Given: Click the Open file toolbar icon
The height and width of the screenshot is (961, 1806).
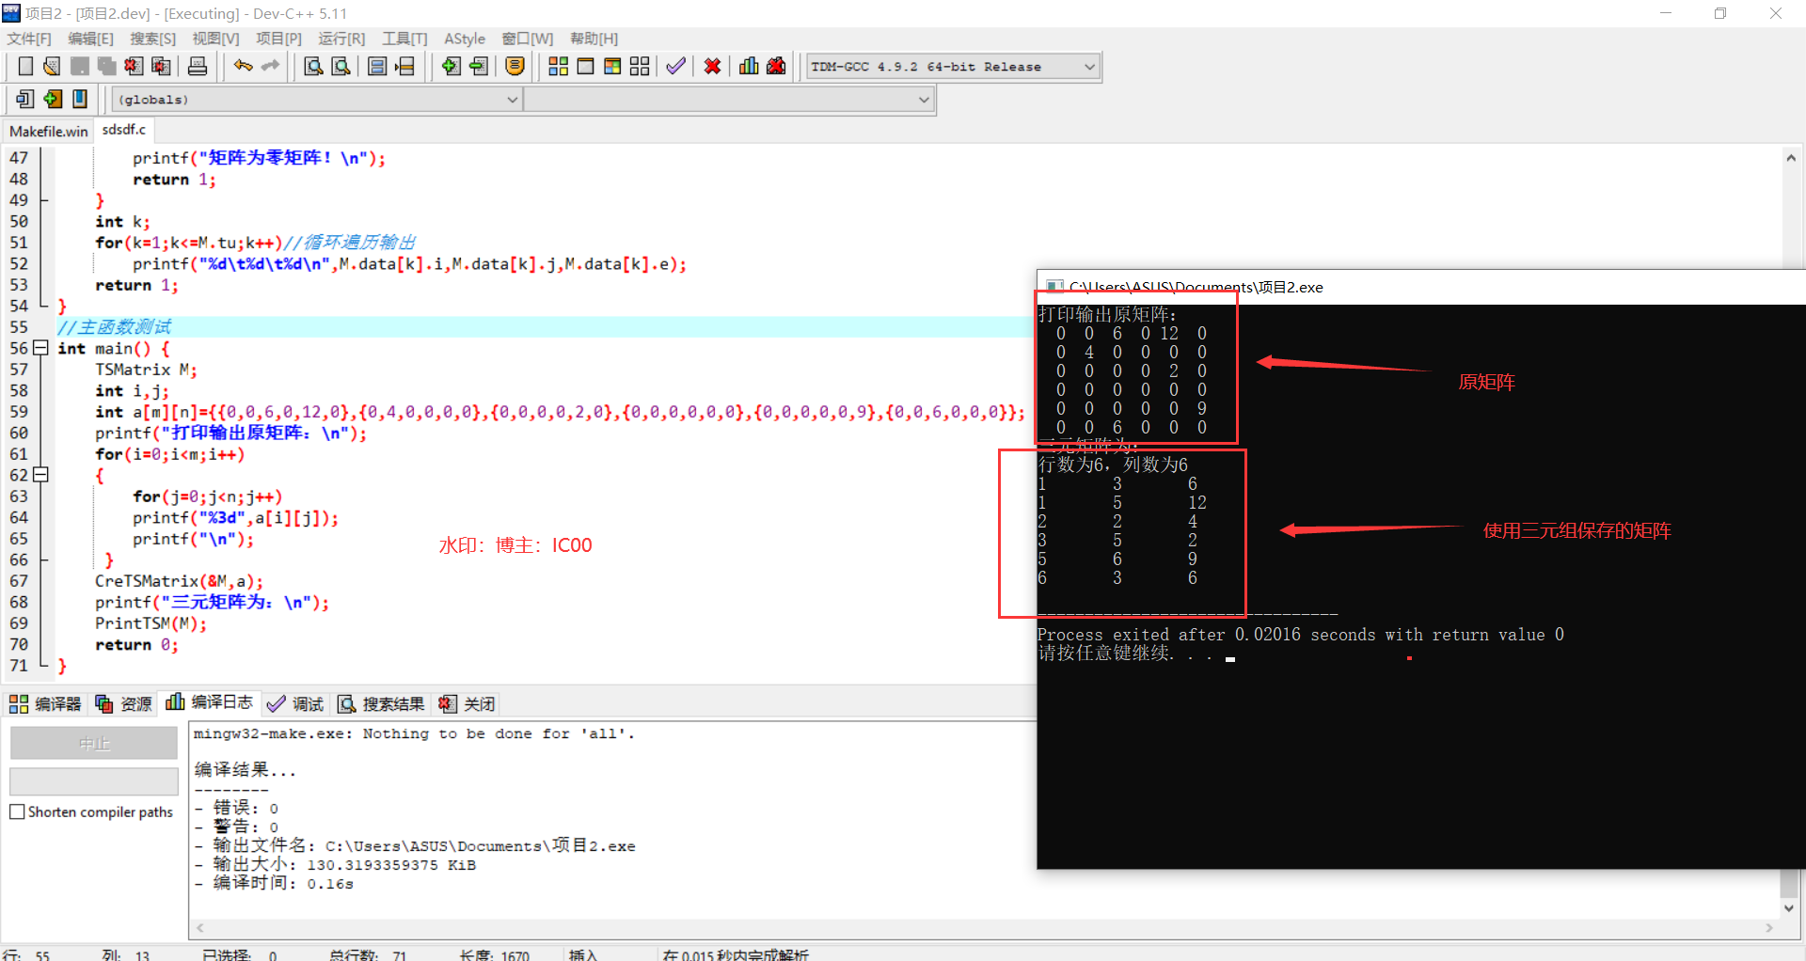Looking at the screenshot, I should tap(53, 66).
